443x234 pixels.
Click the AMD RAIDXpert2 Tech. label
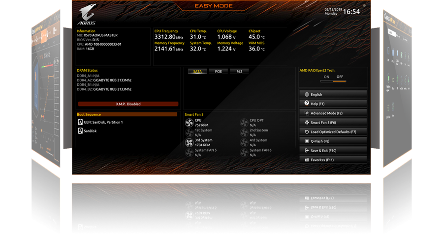tap(317, 71)
